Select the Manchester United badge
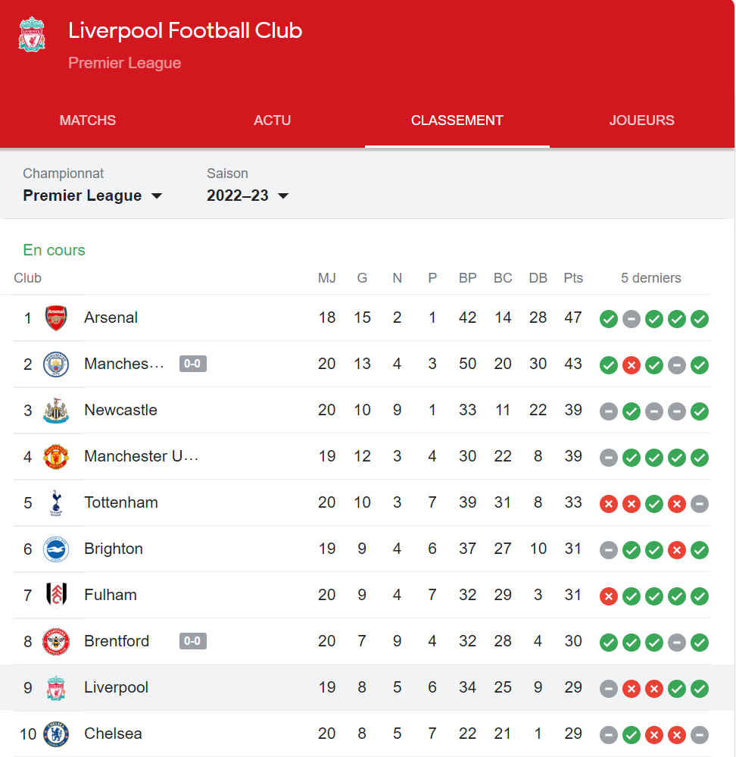Screen dimensions: 736x757 tap(55, 457)
